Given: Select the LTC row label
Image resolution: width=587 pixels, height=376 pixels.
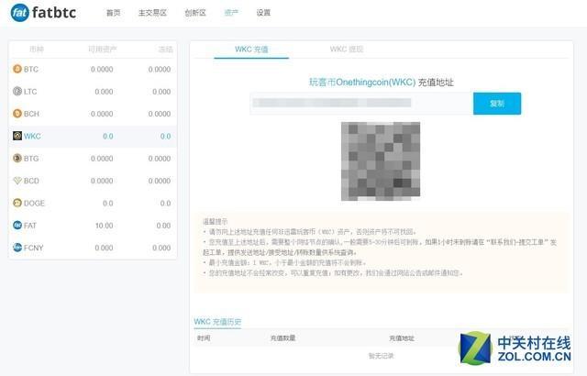Looking at the screenshot, I should (30, 92).
